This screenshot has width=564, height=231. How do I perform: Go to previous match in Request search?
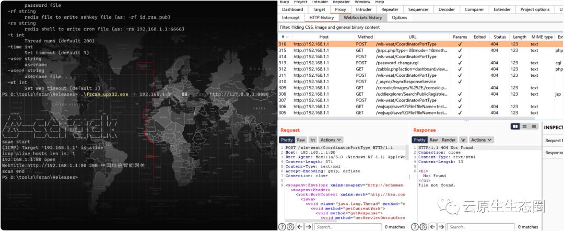[300, 227]
